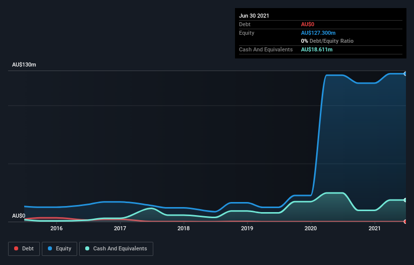Image resolution: width=414 pixels, height=265 pixels.
Task: Click the Cash And Equivalents tooltip label
Action: click(266, 49)
